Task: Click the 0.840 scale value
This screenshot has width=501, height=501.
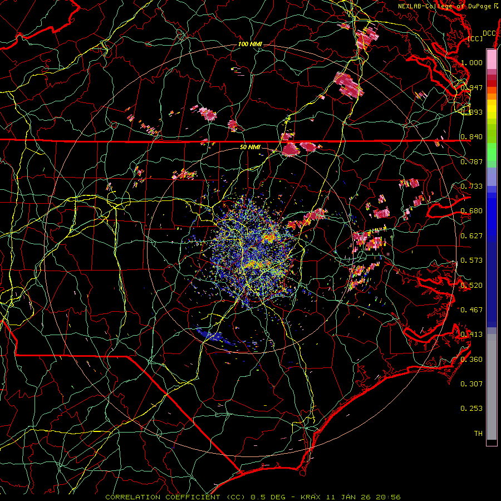Action: tap(471, 136)
